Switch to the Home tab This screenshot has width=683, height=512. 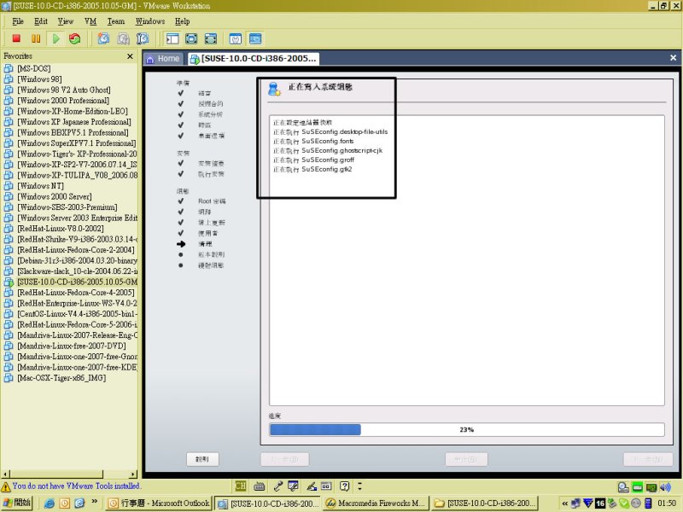point(163,58)
